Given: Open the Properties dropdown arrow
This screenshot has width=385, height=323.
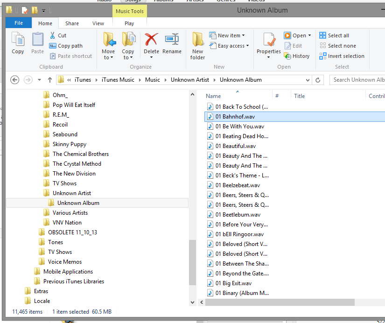Looking at the screenshot, I should click(269, 57).
